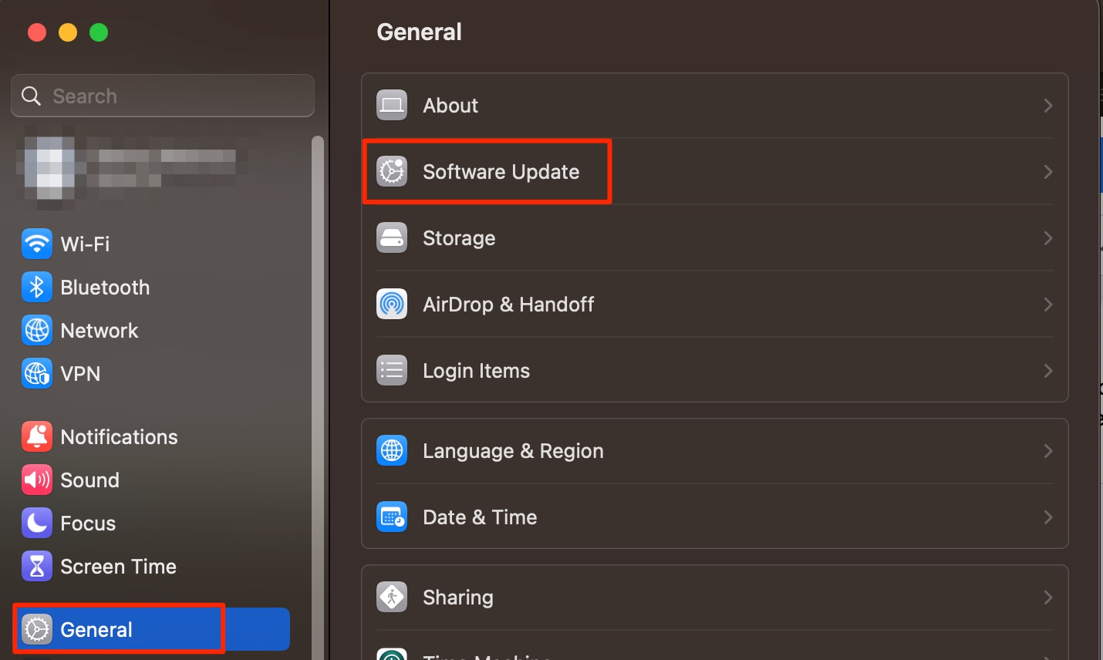Expand the About row chevron
The height and width of the screenshot is (660, 1103).
pyautogui.click(x=1048, y=106)
